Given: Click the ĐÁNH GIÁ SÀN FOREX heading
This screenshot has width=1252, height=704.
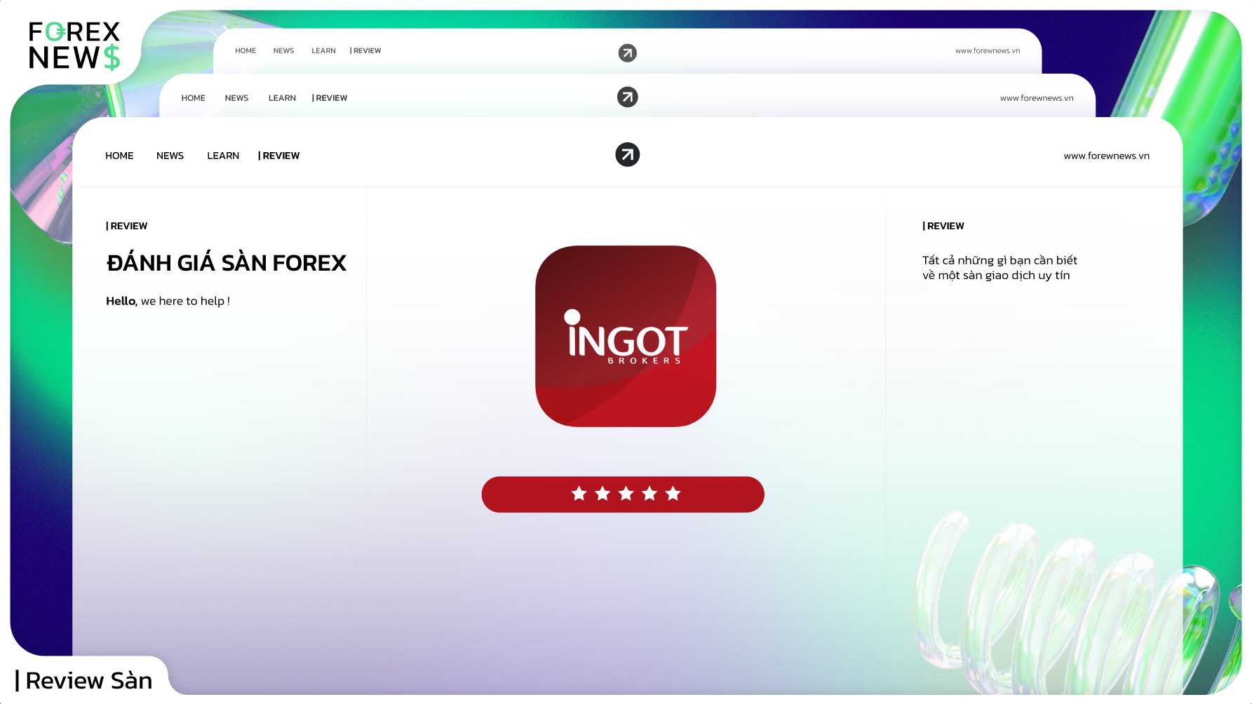Looking at the screenshot, I should [x=226, y=262].
